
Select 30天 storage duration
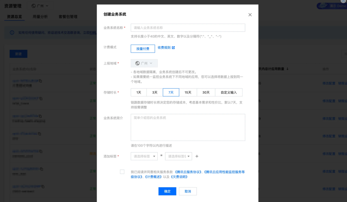click(x=206, y=92)
